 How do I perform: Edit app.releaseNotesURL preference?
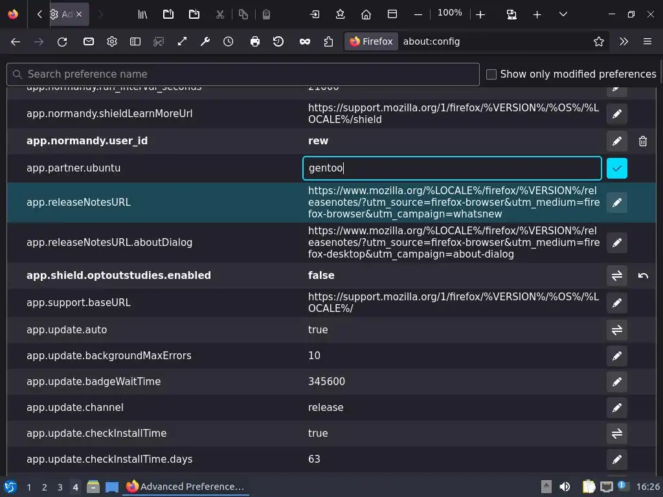click(x=617, y=203)
